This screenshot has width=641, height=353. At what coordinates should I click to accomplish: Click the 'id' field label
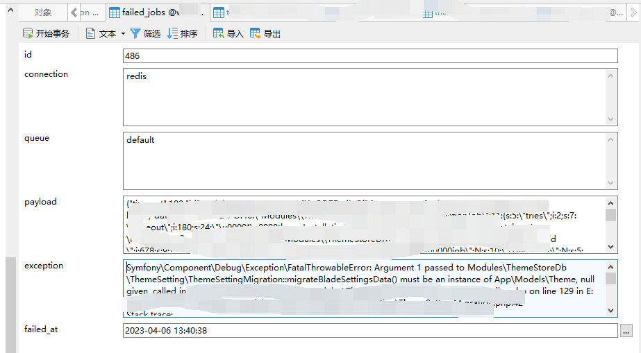(28, 55)
